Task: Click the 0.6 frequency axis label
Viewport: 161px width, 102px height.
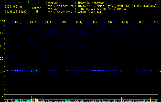Action: click(x=2, y=97)
